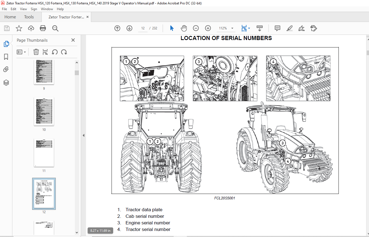Click the fit page width icon
Viewport: 369px width, 237px height.
(244, 28)
